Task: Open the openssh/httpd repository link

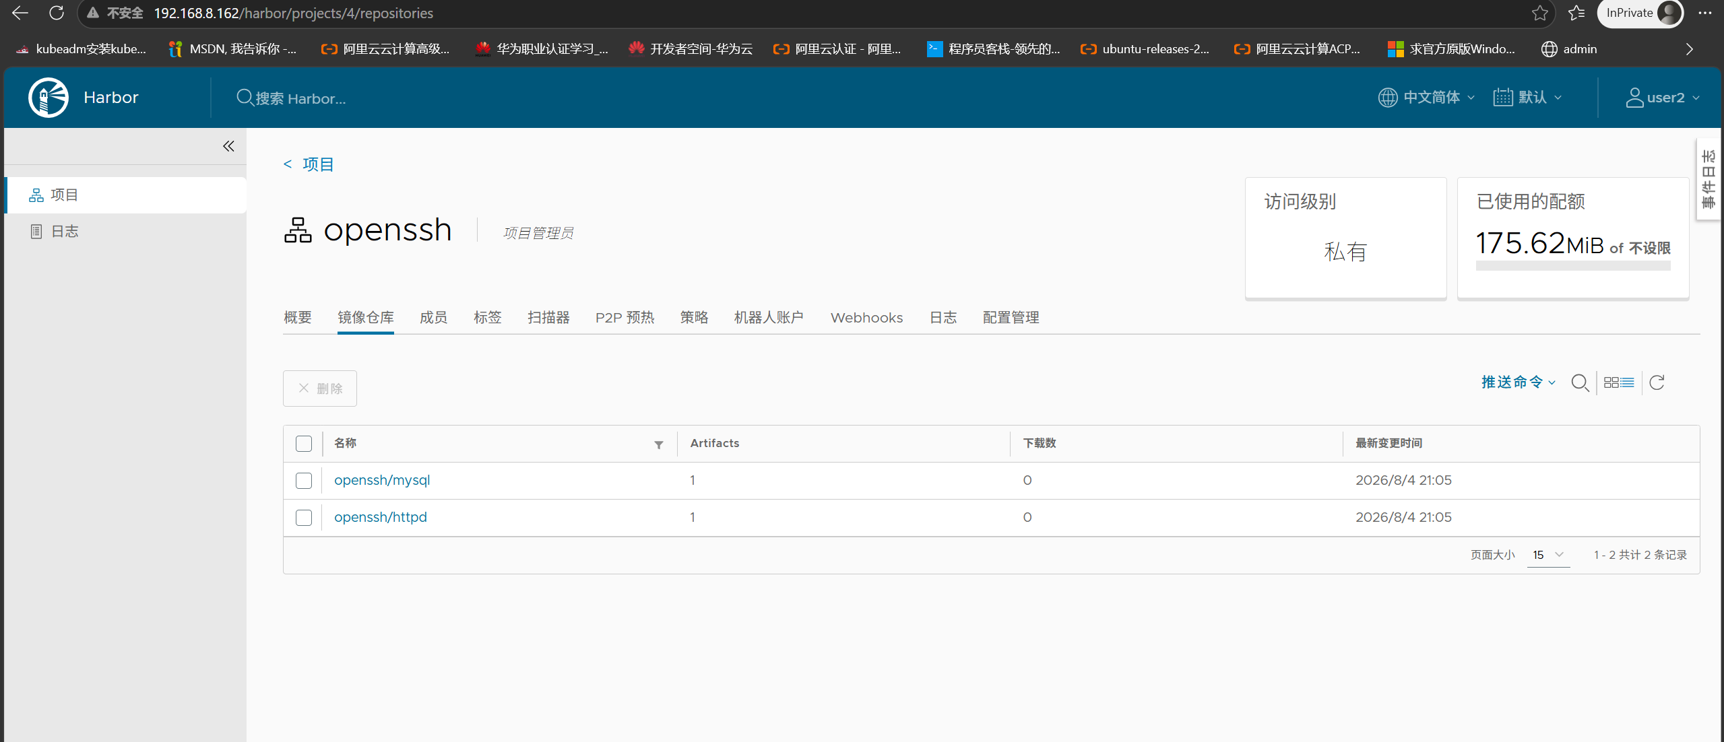Action: [381, 518]
